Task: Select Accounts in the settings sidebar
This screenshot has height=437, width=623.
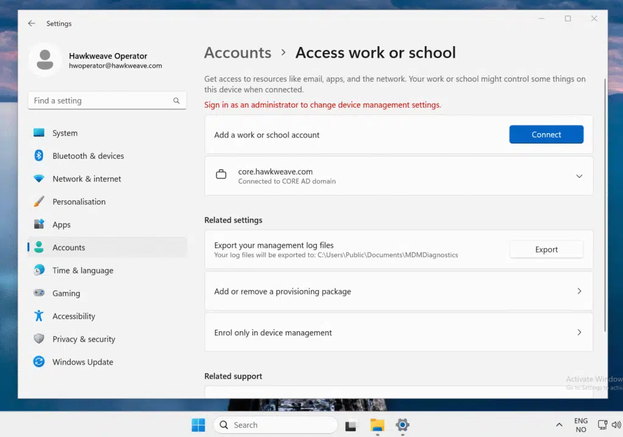Action: point(69,248)
